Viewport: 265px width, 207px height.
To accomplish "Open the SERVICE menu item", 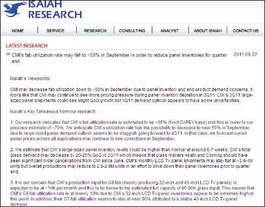I will point(55,31).
